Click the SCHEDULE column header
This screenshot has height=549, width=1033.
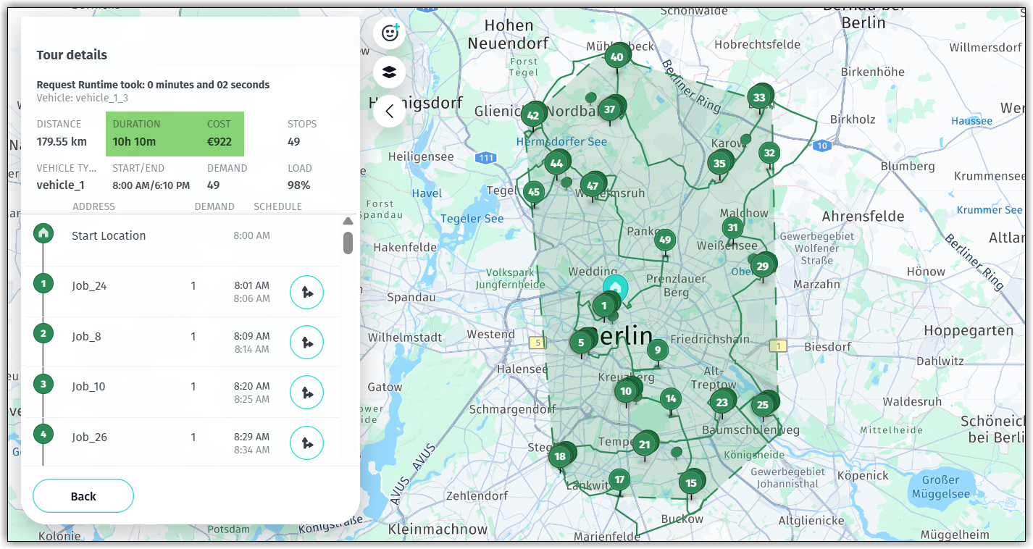pos(278,206)
